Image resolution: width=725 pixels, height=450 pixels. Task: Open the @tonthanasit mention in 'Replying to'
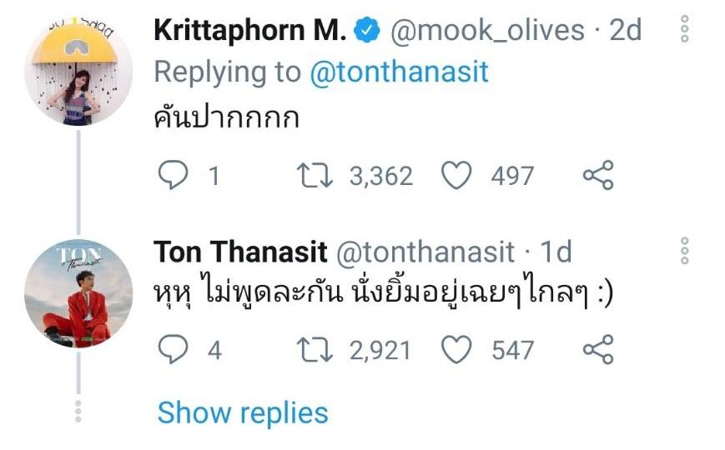point(399,72)
